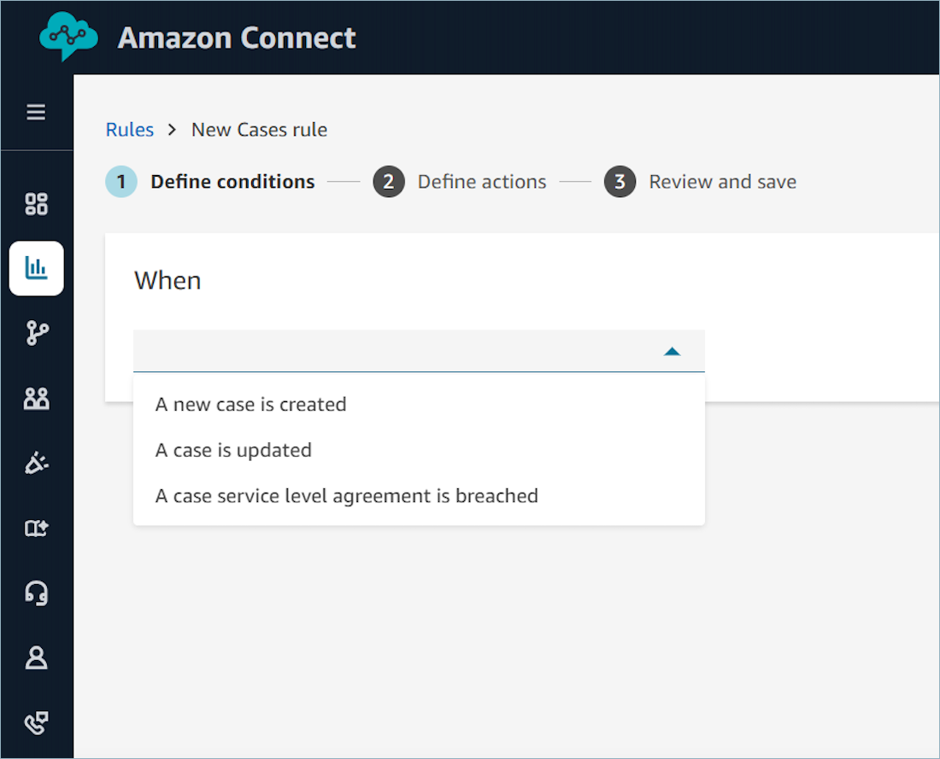Click the Agent applications book icon
Image resolution: width=940 pixels, height=759 pixels.
pos(36,528)
